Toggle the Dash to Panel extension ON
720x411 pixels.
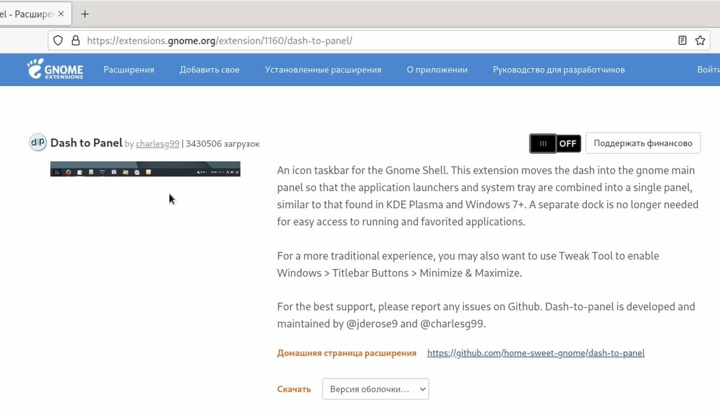click(x=555, y=143)
